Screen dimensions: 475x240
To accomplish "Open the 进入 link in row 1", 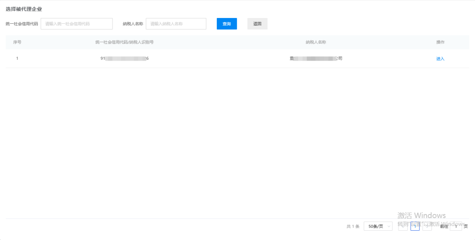I will click(x=440, y=59).
